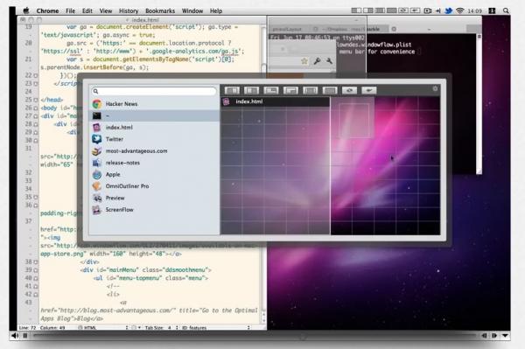This screenshot has width=525, height=349.
Task: Open the Bookmarks menu
Action: click(x=160, y=11)
